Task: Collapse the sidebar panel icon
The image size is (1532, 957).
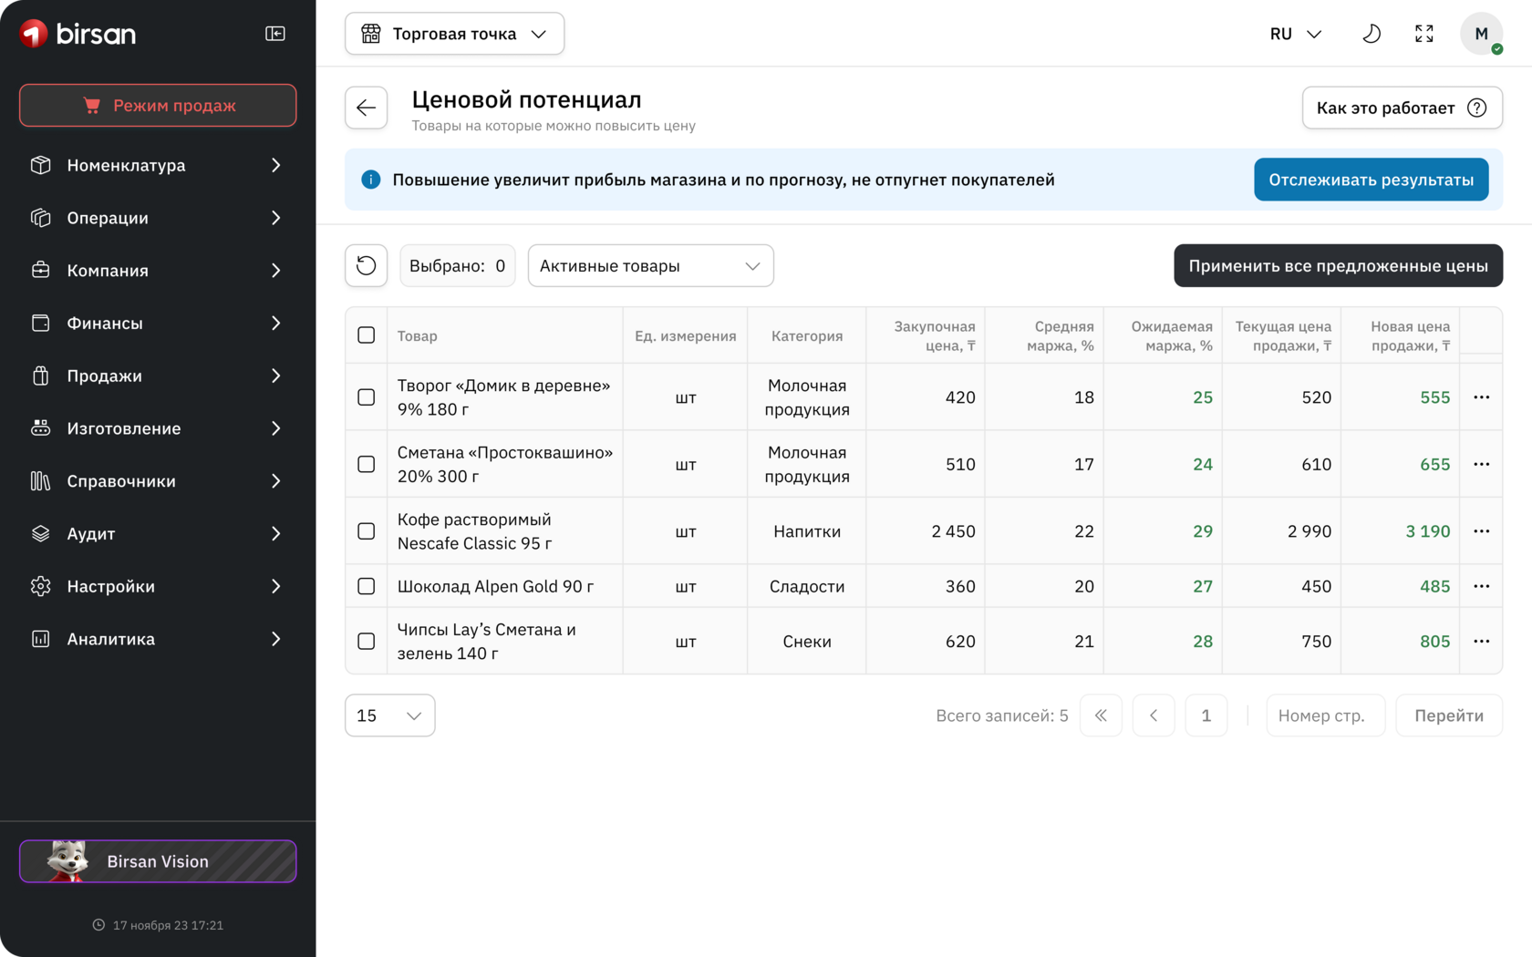Action: coord(274,34)
